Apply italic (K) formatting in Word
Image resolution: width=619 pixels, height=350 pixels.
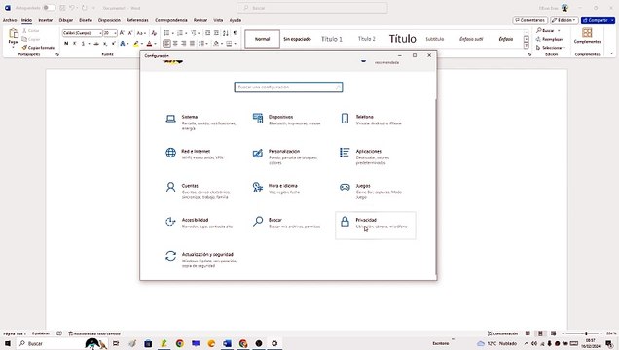[74, 44]
